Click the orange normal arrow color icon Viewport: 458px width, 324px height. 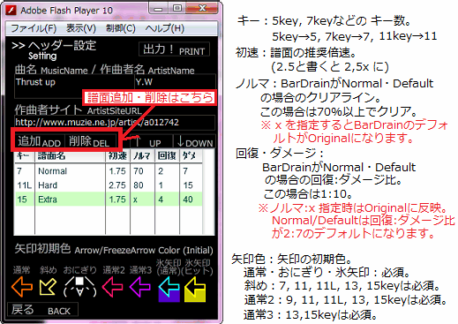coord(22,287)
